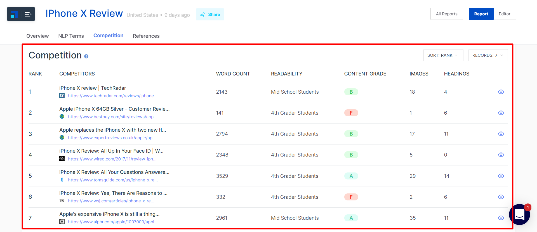Click the WSJ favicon icon
The image size is (537, 232).
62,201
